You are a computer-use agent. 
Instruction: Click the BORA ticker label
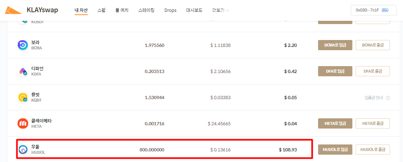36,48
